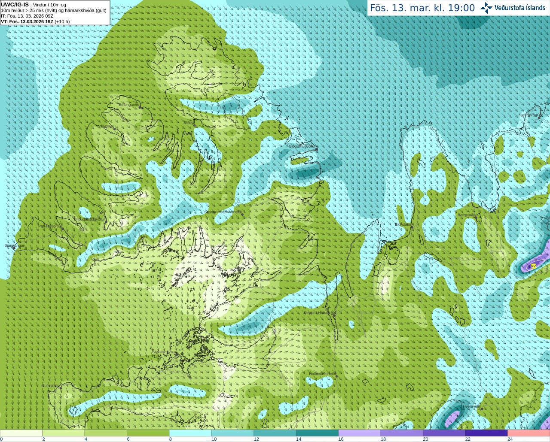This screenshot has height=442, width=550.
Task: Pick the above 24 m/s pink legend swatch
Action: click(529, 433)
